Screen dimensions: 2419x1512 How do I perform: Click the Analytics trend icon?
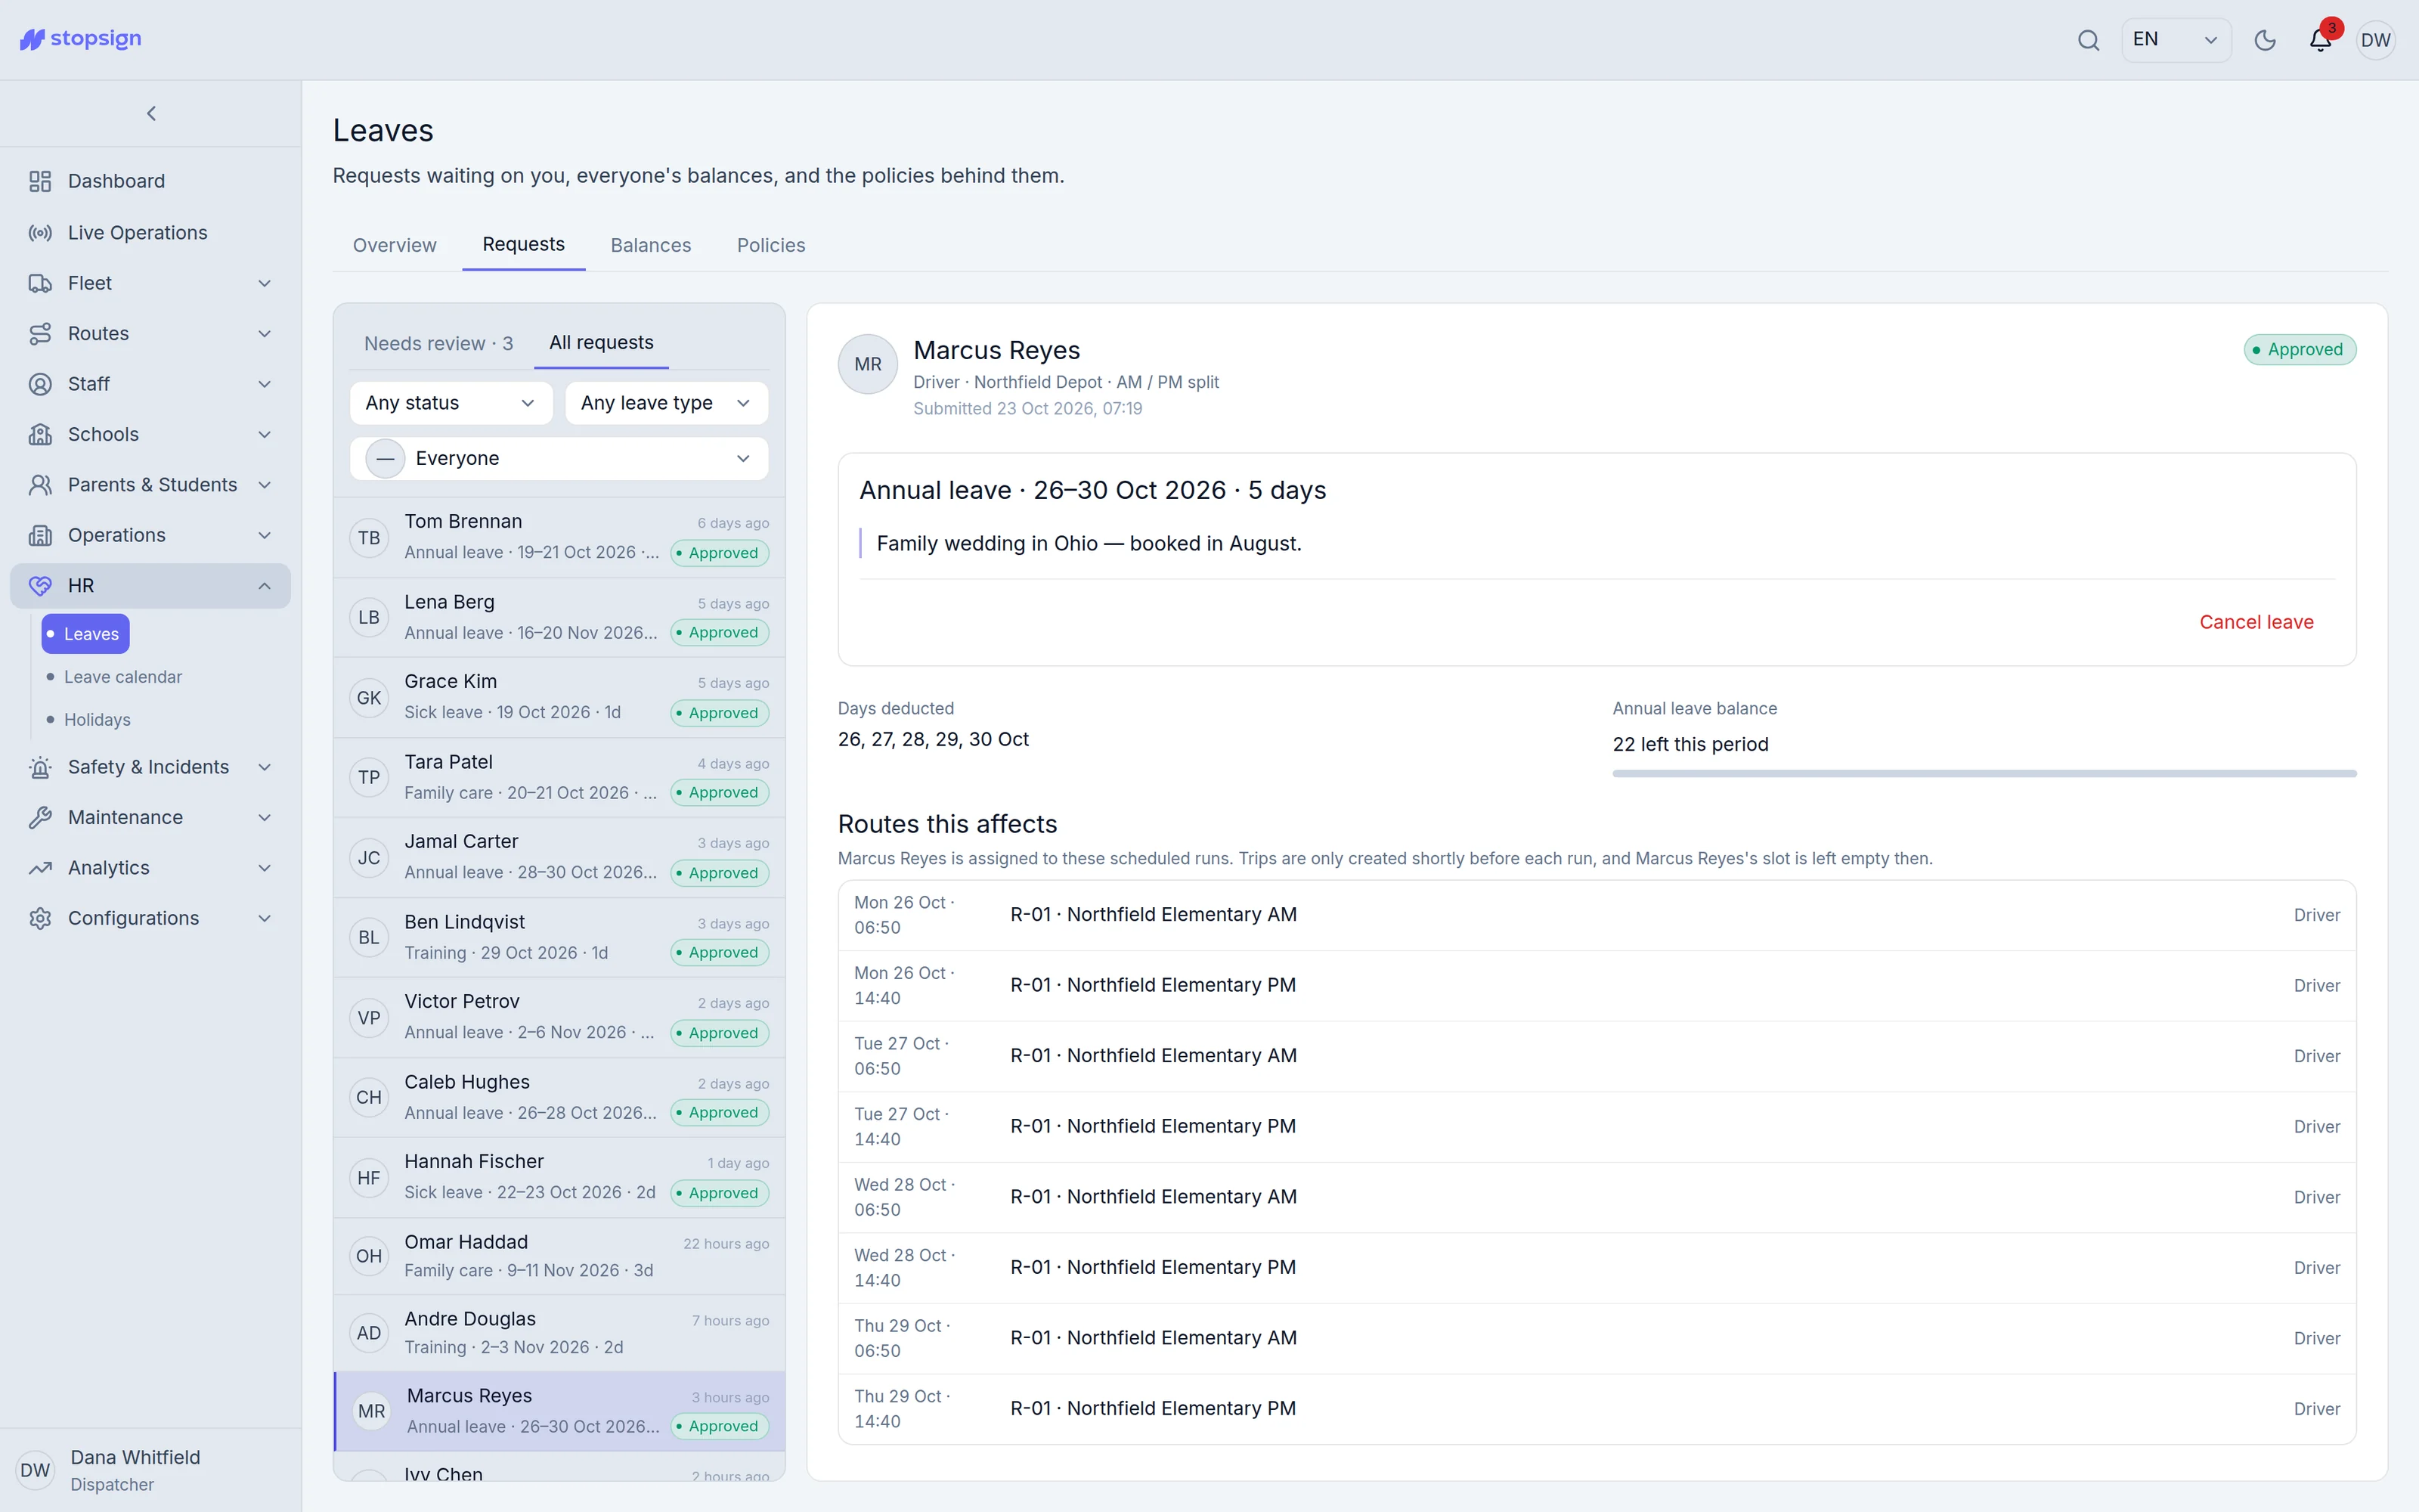click(40, 868)
